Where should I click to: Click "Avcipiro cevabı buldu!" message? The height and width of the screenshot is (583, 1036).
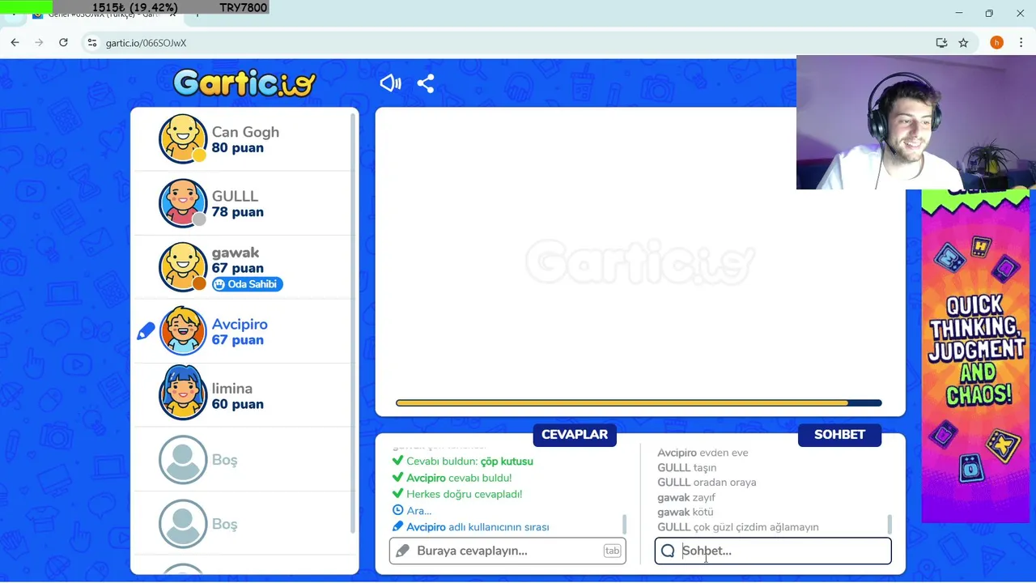[459, 478]
